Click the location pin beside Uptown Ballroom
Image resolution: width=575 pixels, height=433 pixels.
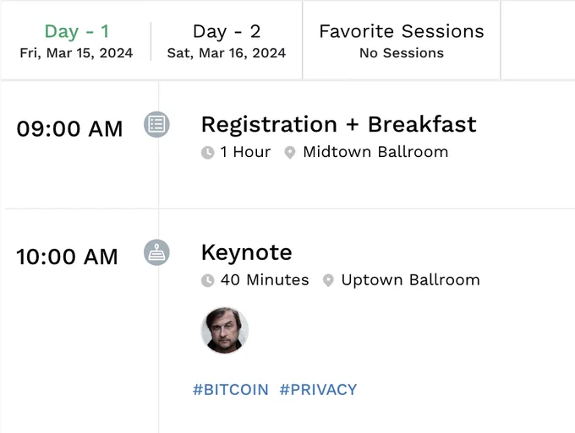pyautogui.click(x=328, y=280)
